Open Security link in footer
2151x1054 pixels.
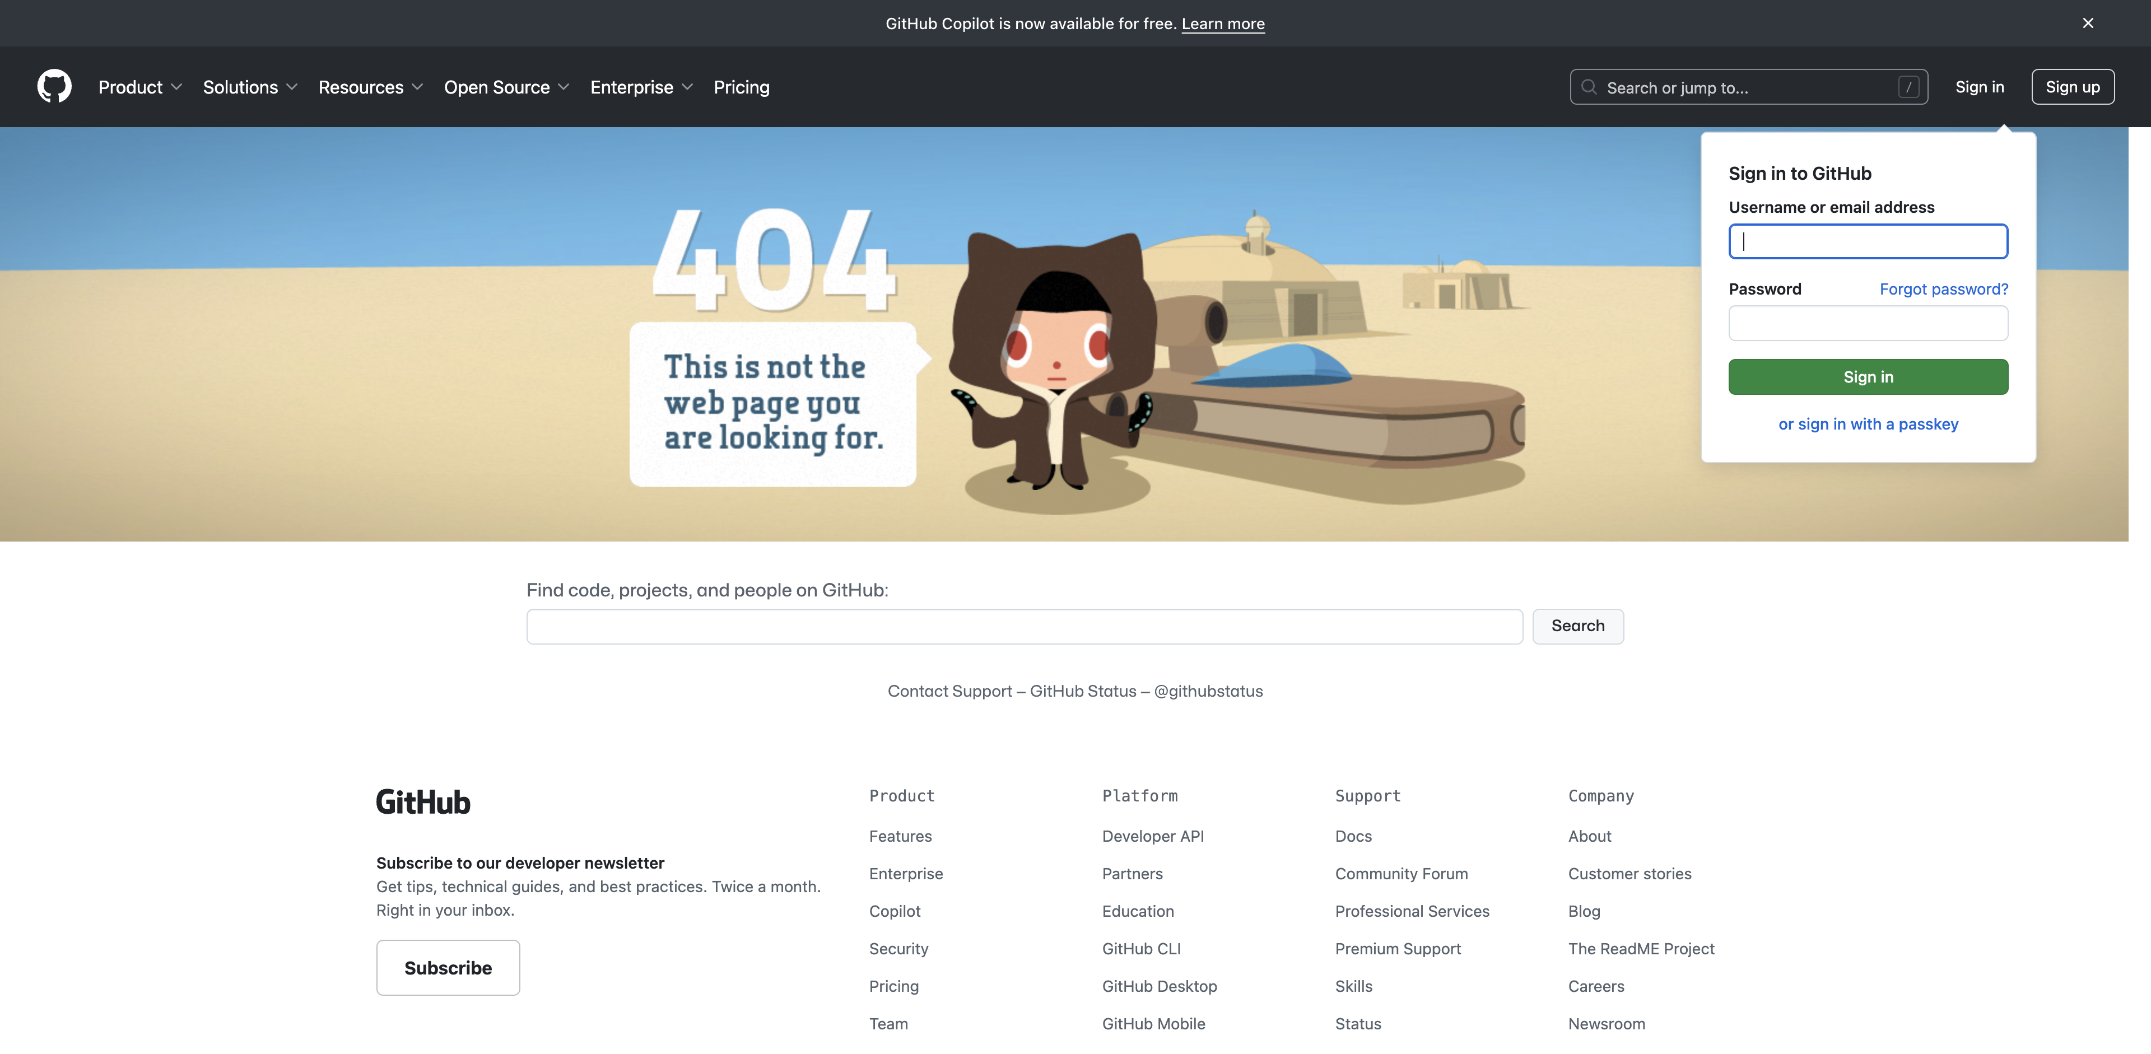coord(898,949)
